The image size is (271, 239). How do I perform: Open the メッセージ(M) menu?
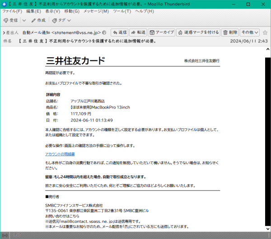pyautogui.click(x=96, y=11)
